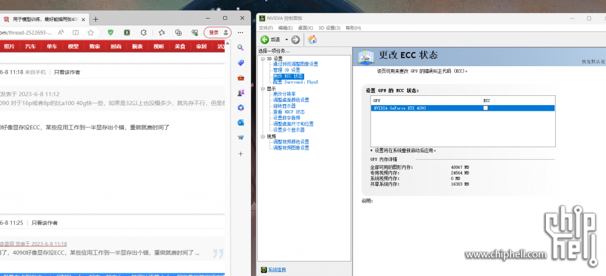Open the sidebar Search icon
Viewport: 606px width, 276px height.
tap(241, 48)
